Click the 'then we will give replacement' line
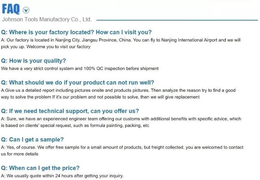 (x=100, y=97)
